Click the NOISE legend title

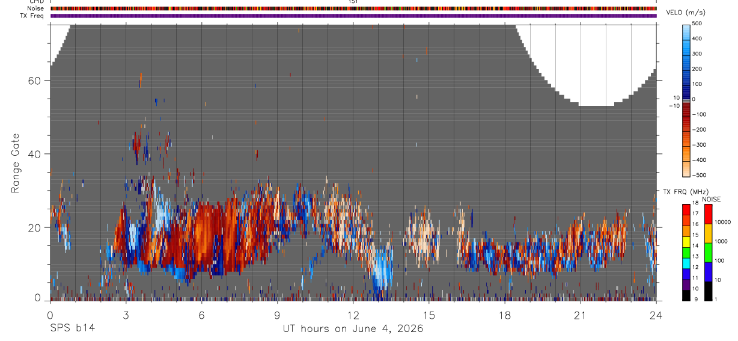[x=711, y=199]
